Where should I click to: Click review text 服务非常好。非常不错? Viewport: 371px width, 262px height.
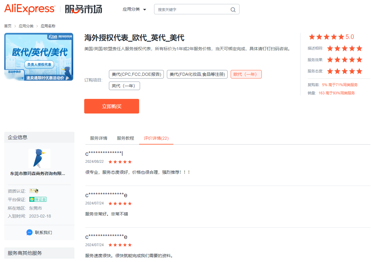point(107,214)
